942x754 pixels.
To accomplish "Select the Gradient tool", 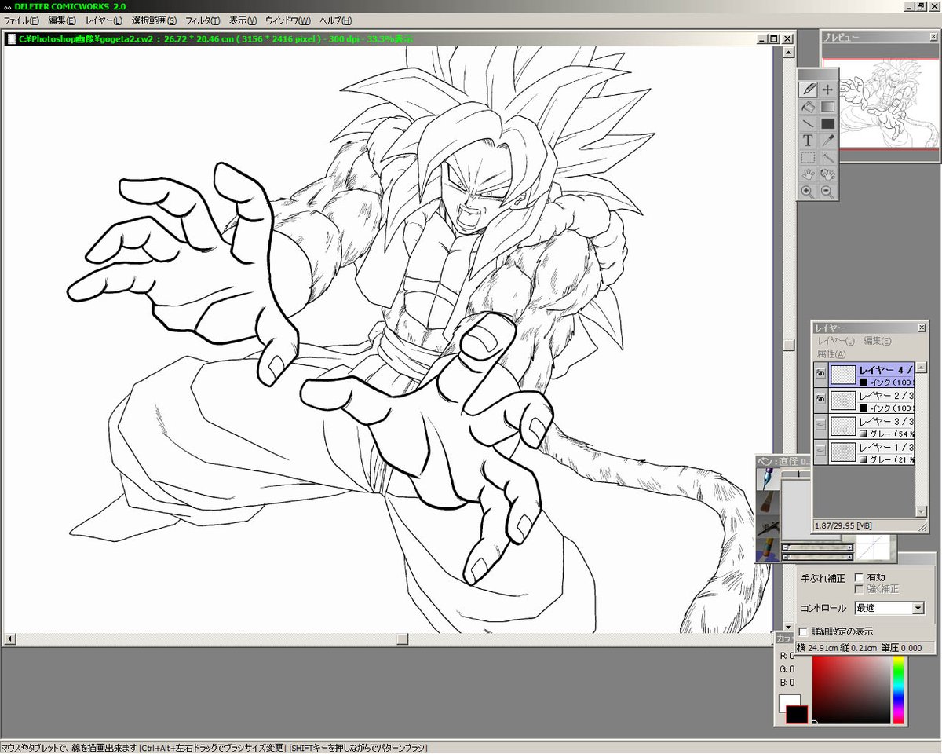I will (x=827, y=107).
